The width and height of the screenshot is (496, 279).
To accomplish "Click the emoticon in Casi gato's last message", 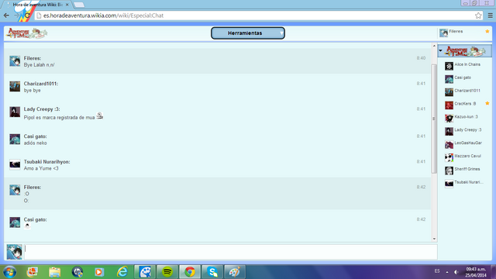I will click(x=27, y=226).
